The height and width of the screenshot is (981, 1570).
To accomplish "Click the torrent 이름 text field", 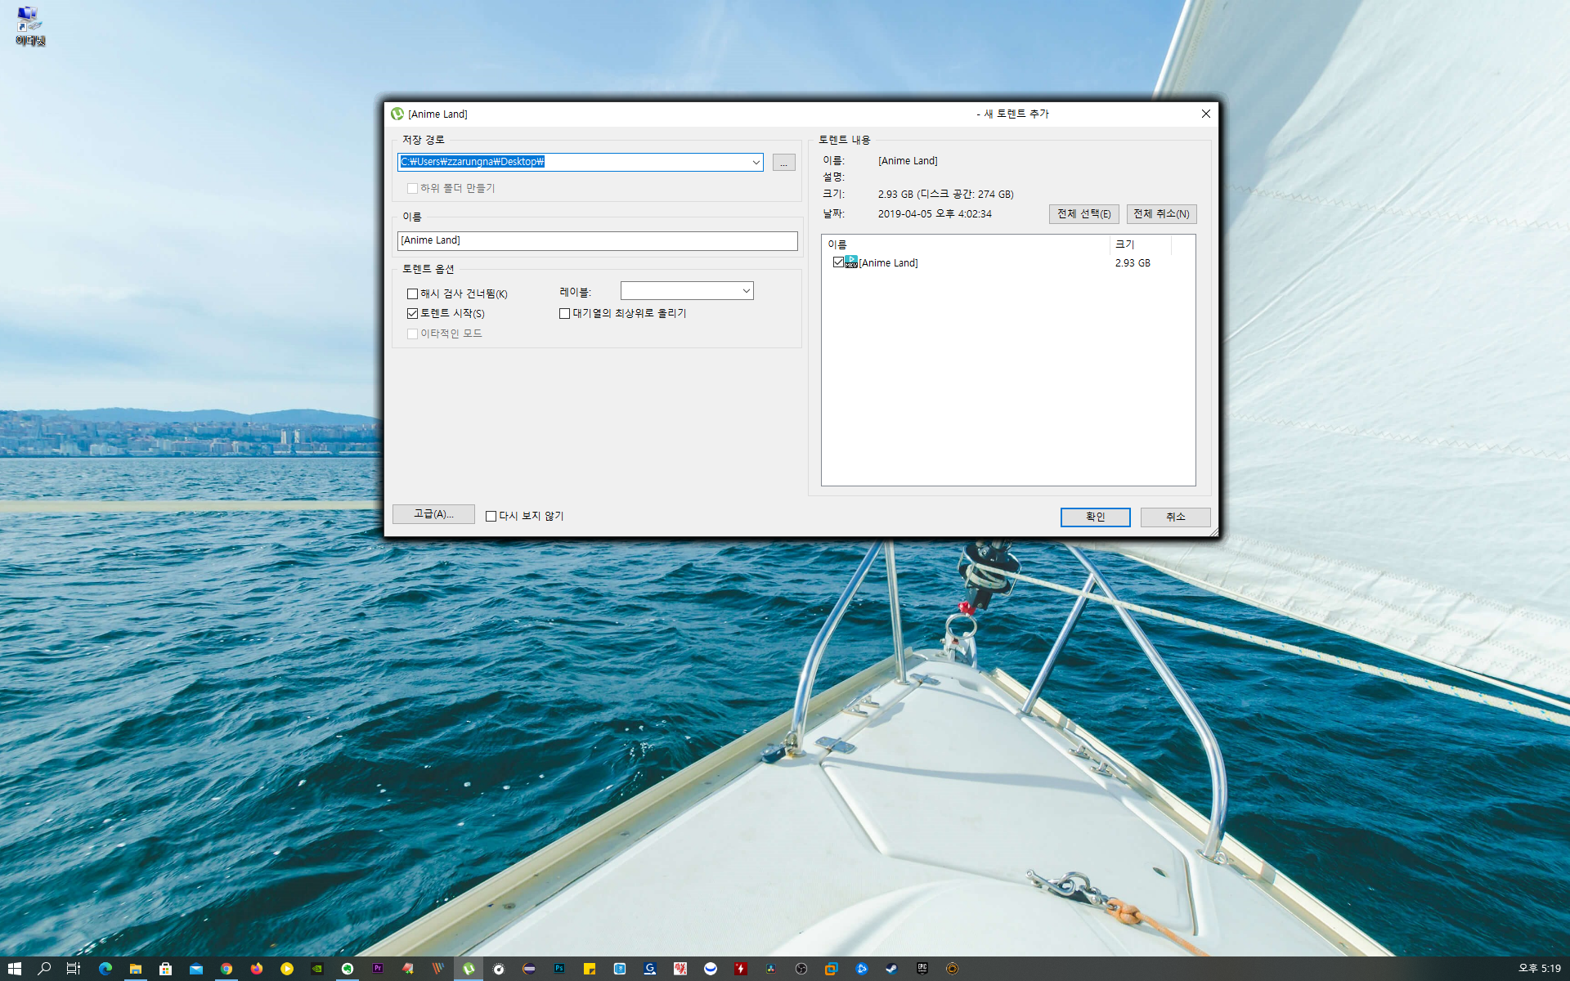I will pyautogui.click(x=597, y=241).
